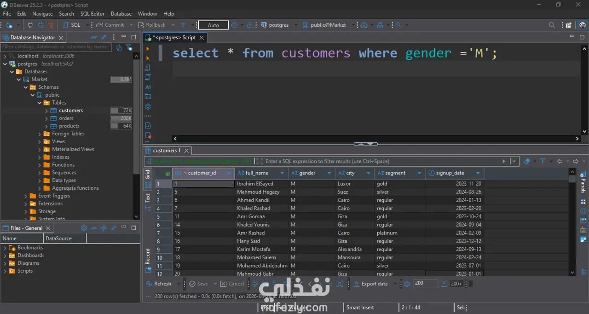Collapse the Tables folder node
589x314 pixels.
pyautogui.click(x=39, y=103)
